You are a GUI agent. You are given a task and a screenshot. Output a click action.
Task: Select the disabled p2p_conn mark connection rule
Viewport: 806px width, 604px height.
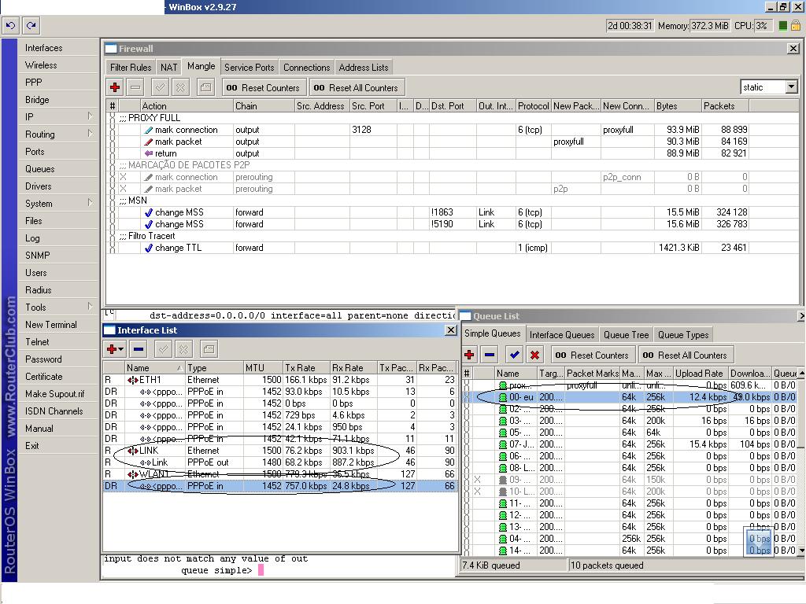tap(186, 177)
